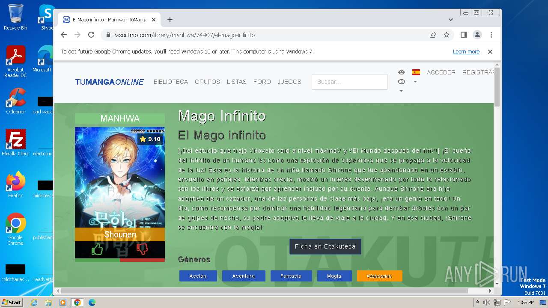Open Chrome side panel icon
Screen dimensions: 548x308
[463, 35]
